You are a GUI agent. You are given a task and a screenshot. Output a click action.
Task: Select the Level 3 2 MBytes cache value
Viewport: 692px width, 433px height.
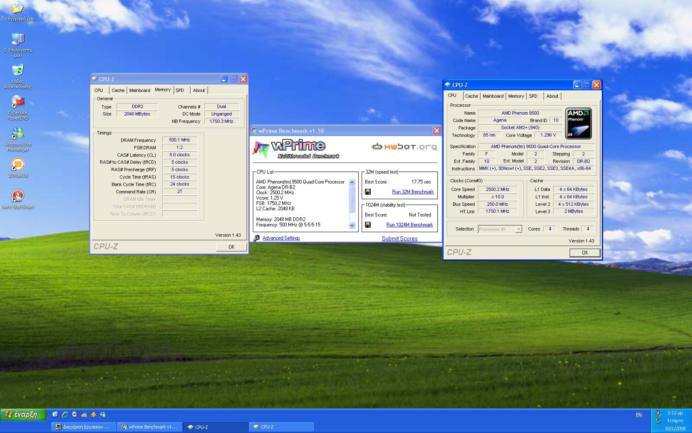coord(573,212)
